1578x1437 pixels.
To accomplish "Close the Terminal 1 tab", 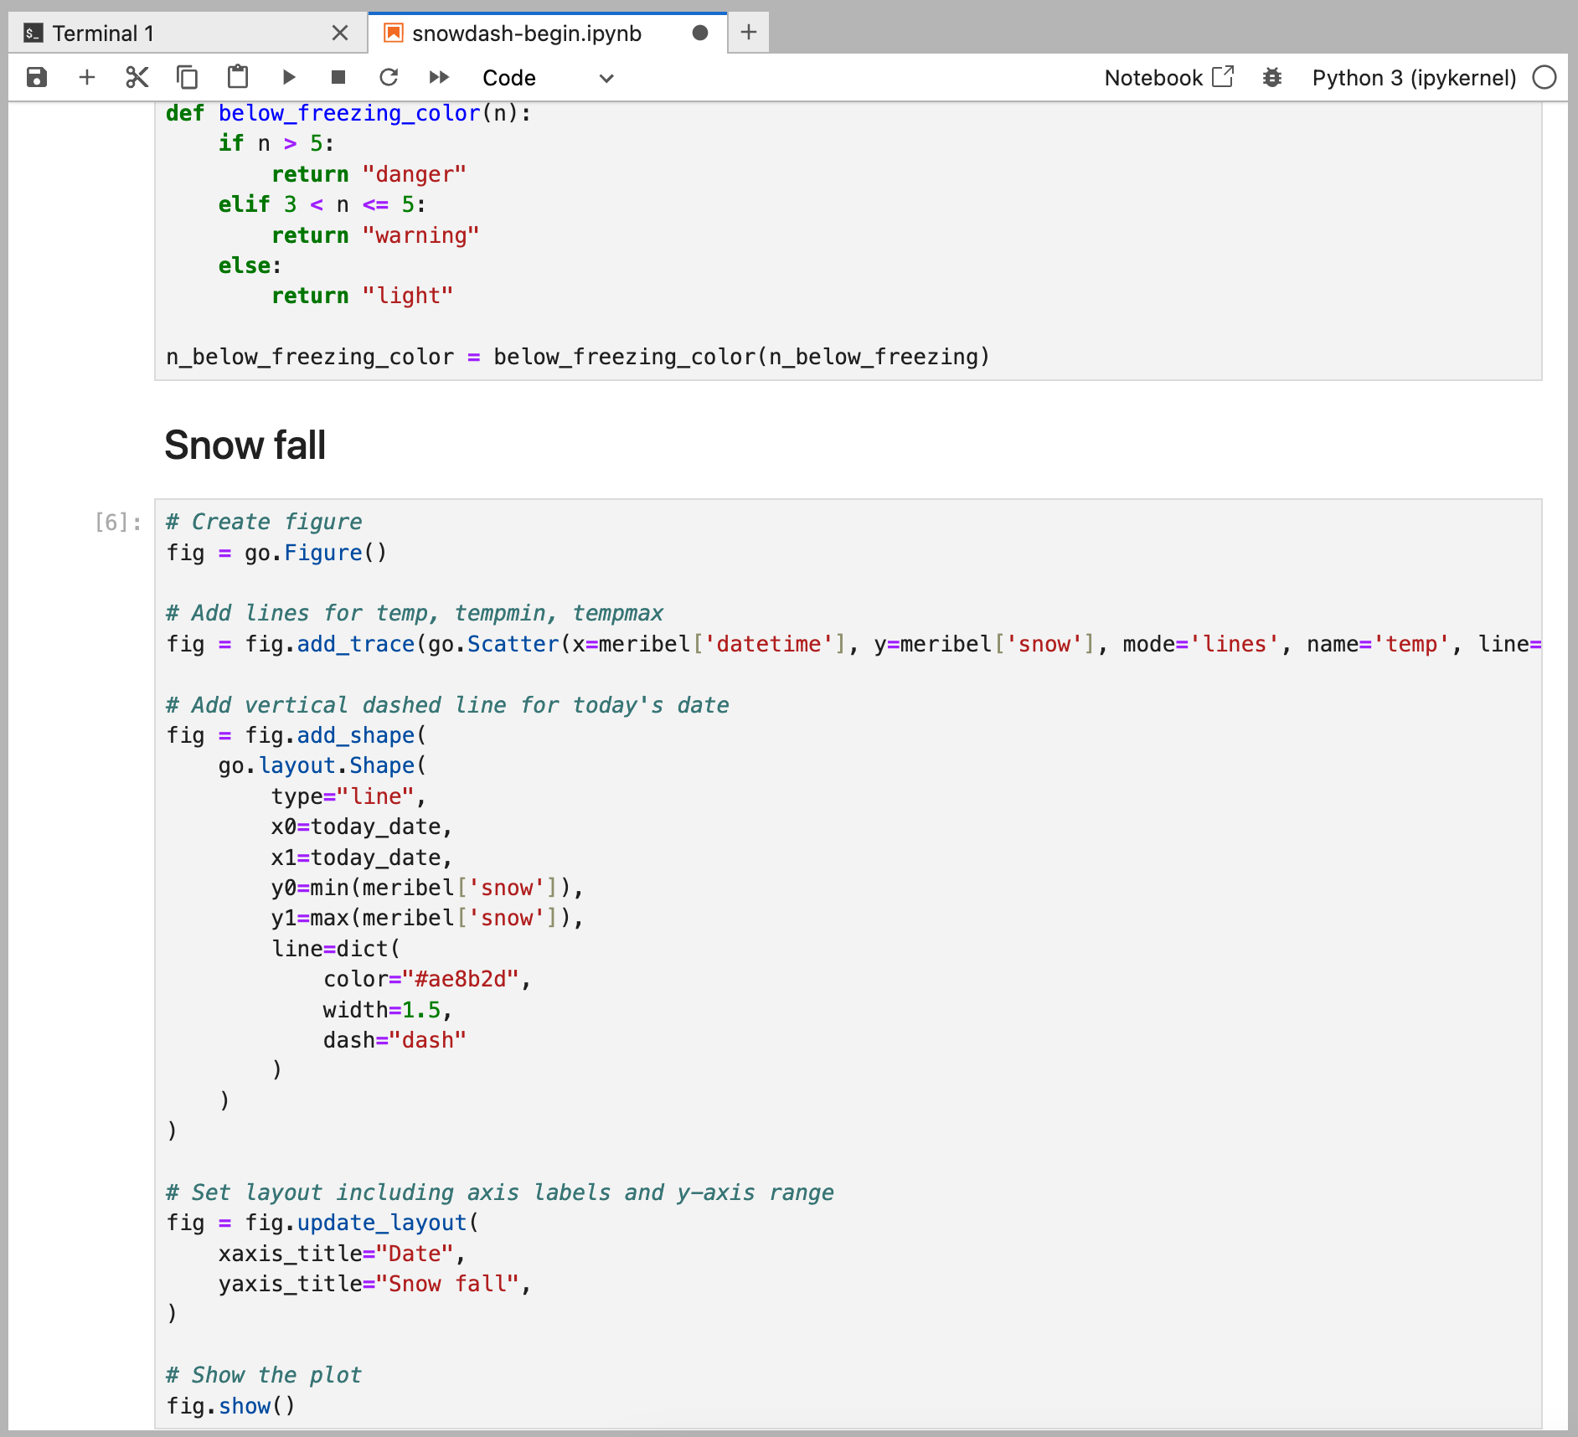I will click(340, 33).
